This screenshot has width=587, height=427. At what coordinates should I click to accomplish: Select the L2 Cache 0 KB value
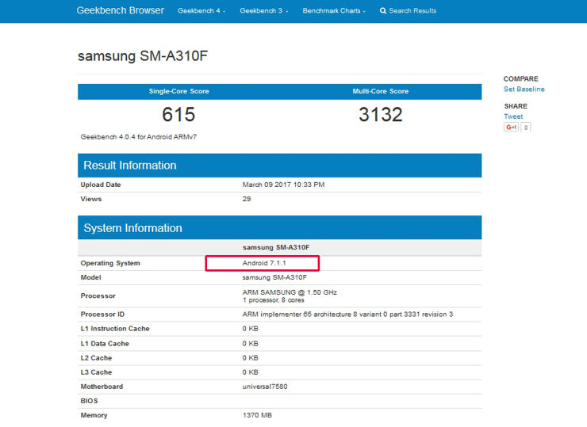[x=250, y=358]
